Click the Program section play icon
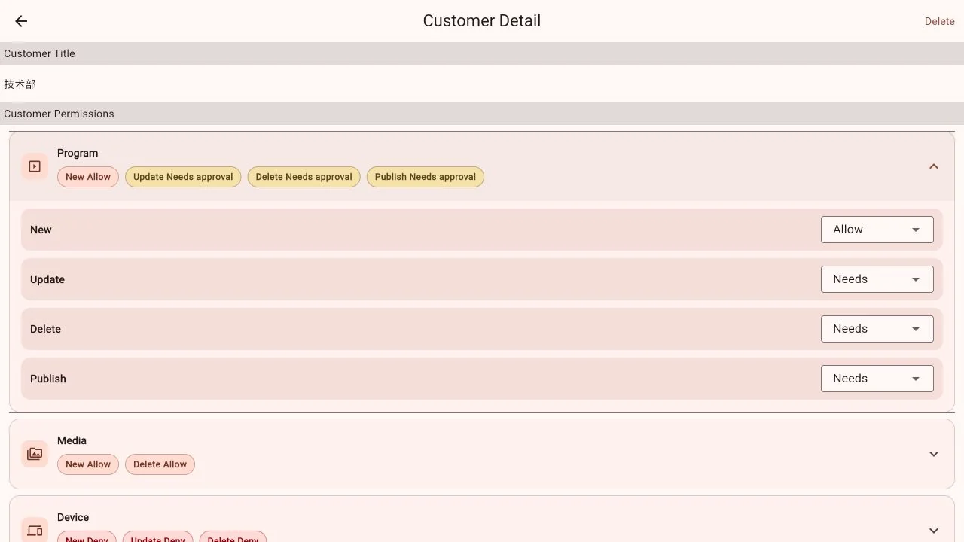This screenshot has height=542, width=964. pos(35,166)
